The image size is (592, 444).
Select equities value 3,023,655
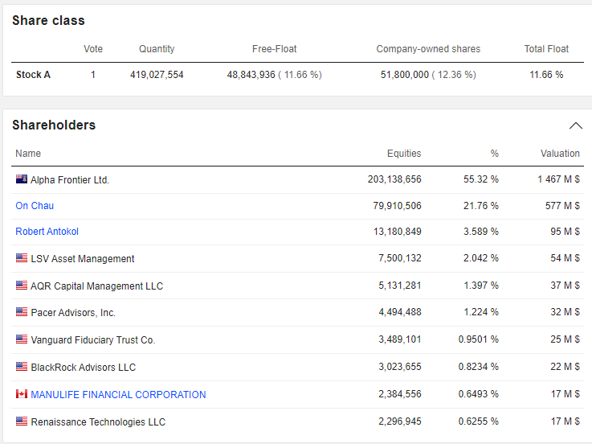click(x=400, y=367)
